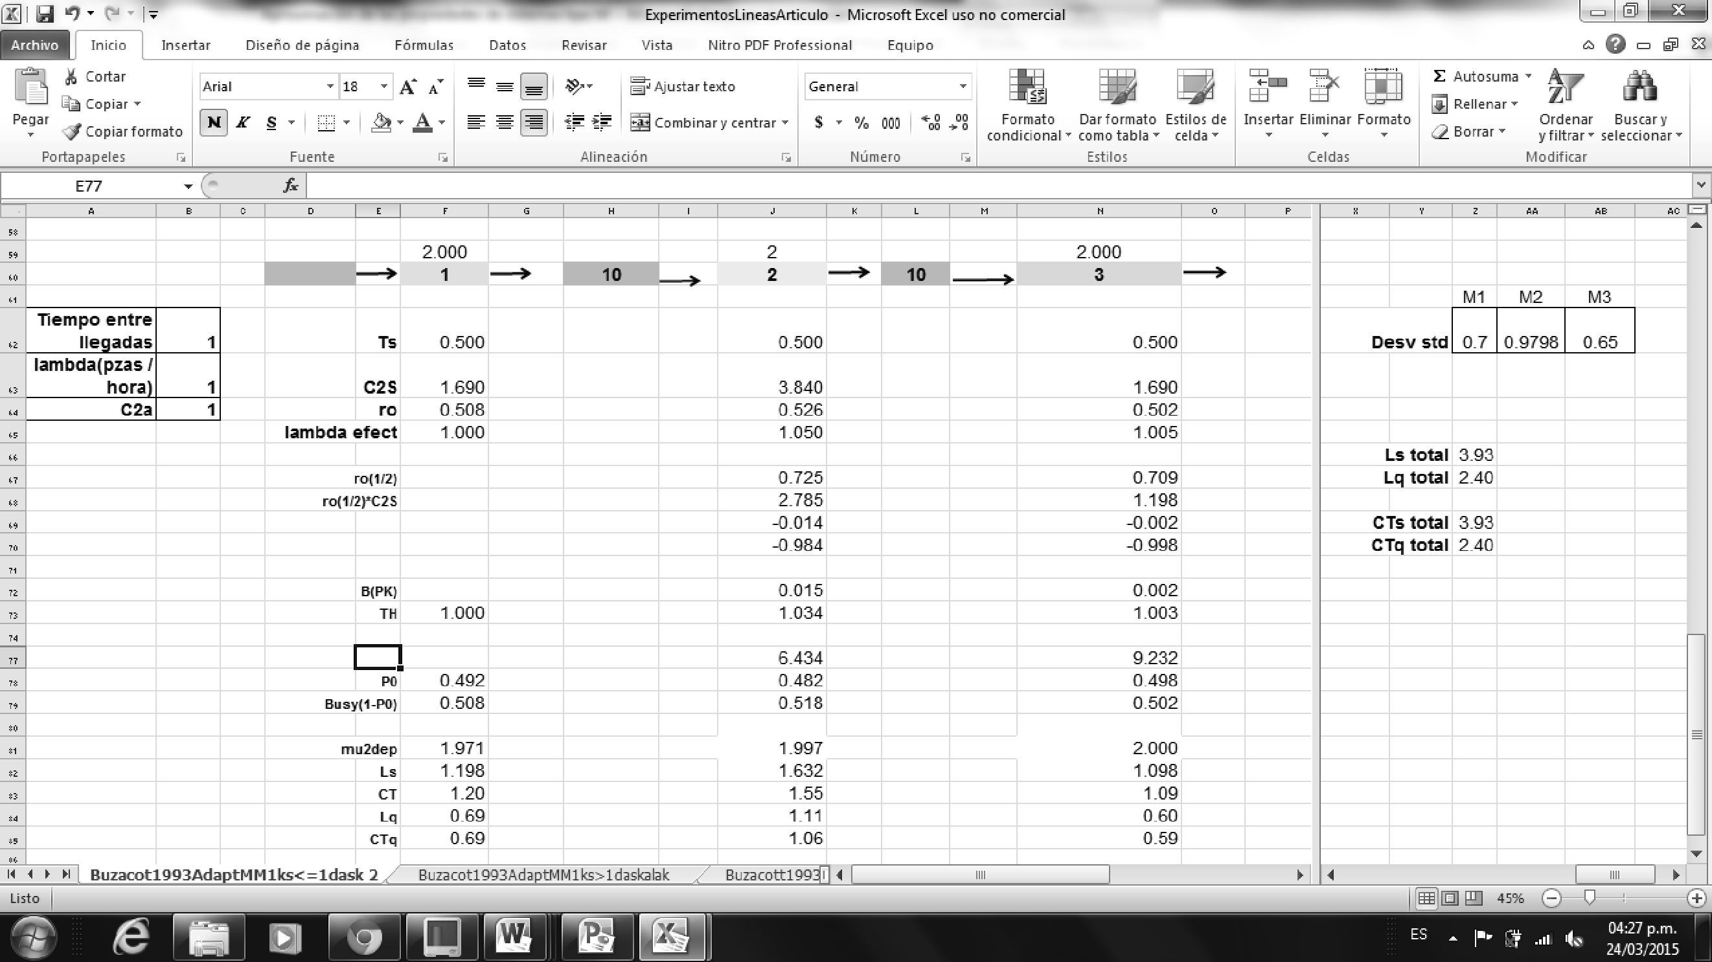Toggle Ajustar texto wrap option
Screen dimensions: 1712x962
point(683,86)
